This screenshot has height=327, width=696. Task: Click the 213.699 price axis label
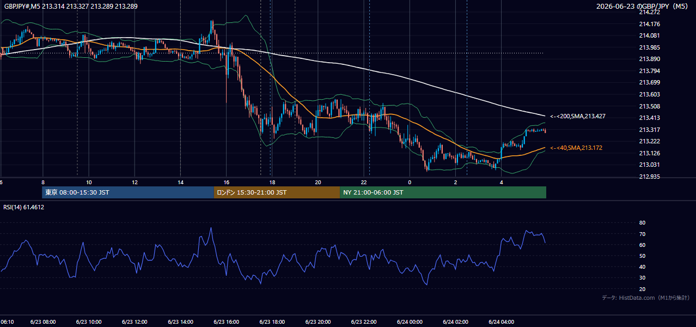[649, 82]
